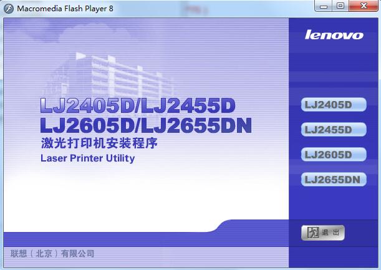Close the Flash Player window
This screenshot has height=270, width=381.
364,6
